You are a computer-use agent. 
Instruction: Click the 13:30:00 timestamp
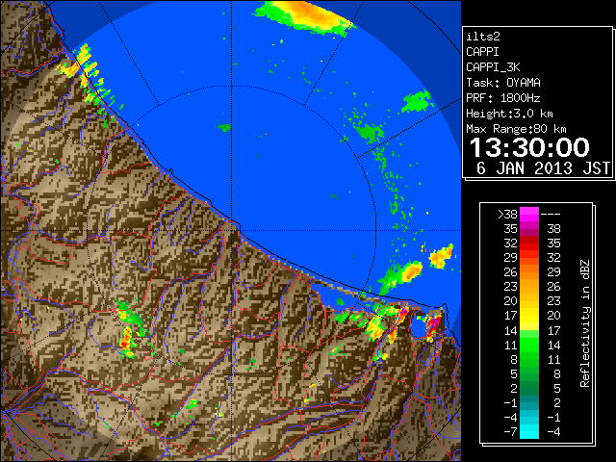pos(529,147)
